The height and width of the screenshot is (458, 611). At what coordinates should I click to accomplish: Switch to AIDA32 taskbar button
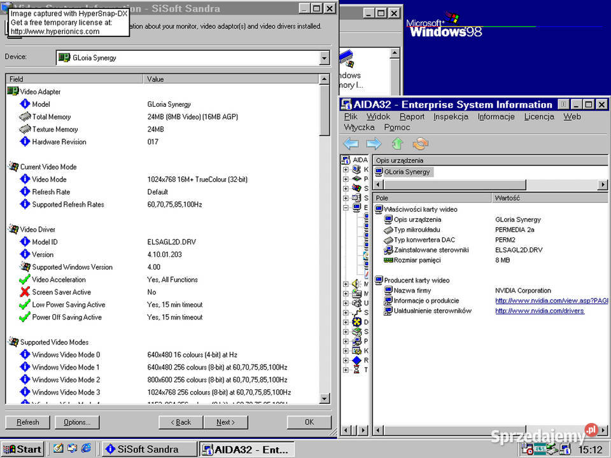point(247,449)
